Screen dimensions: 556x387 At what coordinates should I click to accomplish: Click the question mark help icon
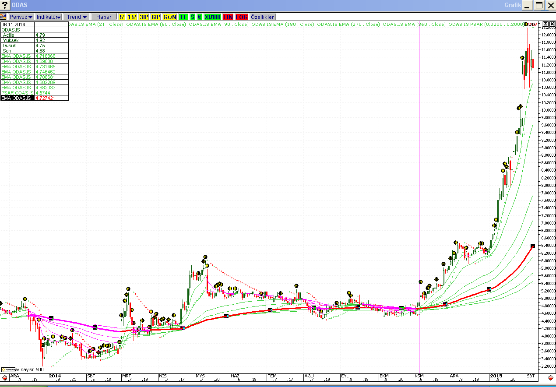point(4,5)
